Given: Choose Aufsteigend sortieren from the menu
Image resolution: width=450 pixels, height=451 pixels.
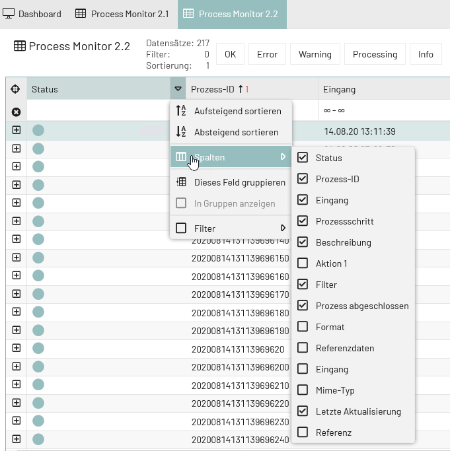Looking at the screenshot, I should point(231,111).
